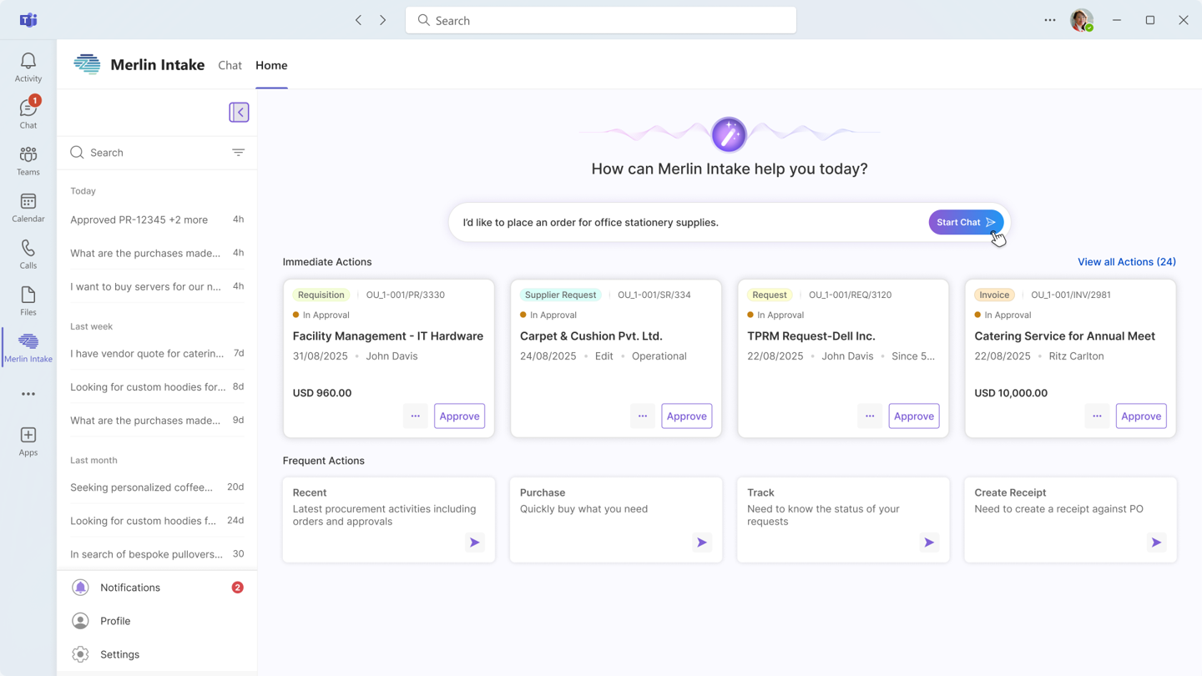Open the Calls phone icon
This screenshot has width=1202, height=676.
(28, 254)
